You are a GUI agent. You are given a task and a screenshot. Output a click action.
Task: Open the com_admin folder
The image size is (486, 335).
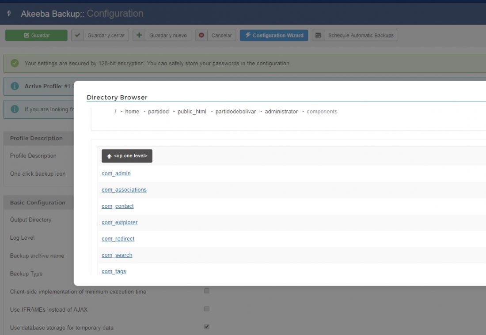pyautogui.click(x=116, y=173)
